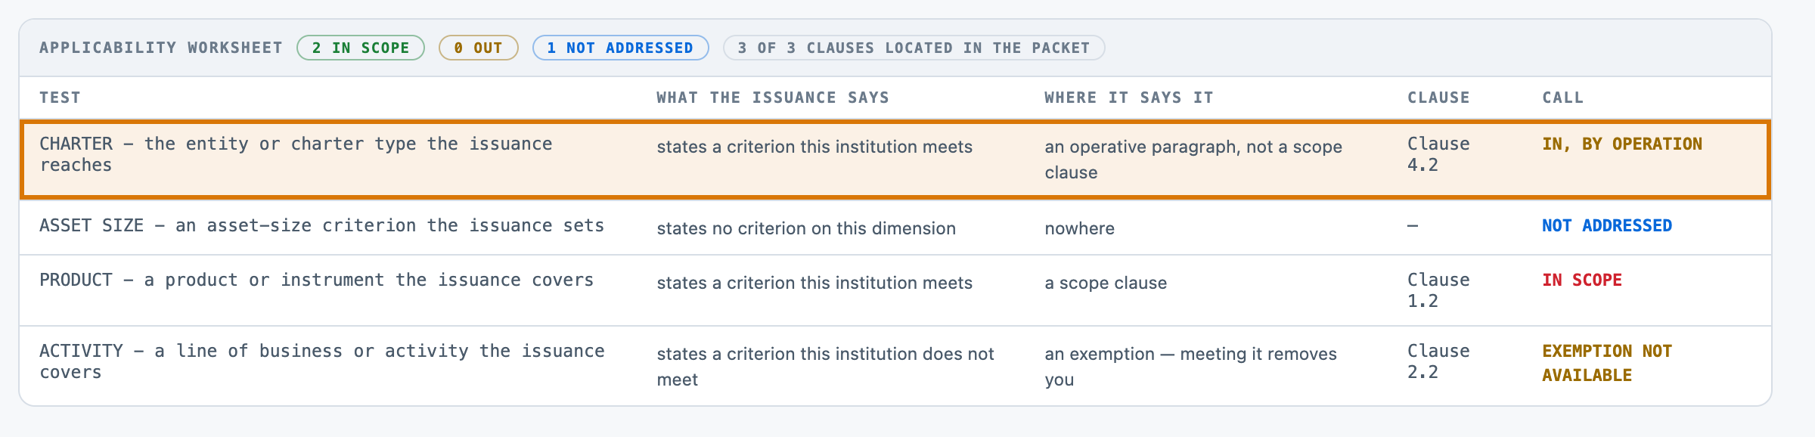
Task: Click the blue 'NOT ADDRESSED' call label
Action: [1607, 225]
